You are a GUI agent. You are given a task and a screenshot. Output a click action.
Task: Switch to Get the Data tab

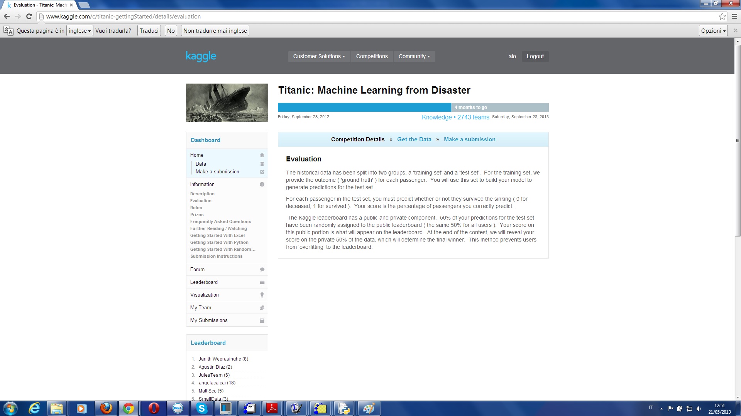tap(414, 139)
